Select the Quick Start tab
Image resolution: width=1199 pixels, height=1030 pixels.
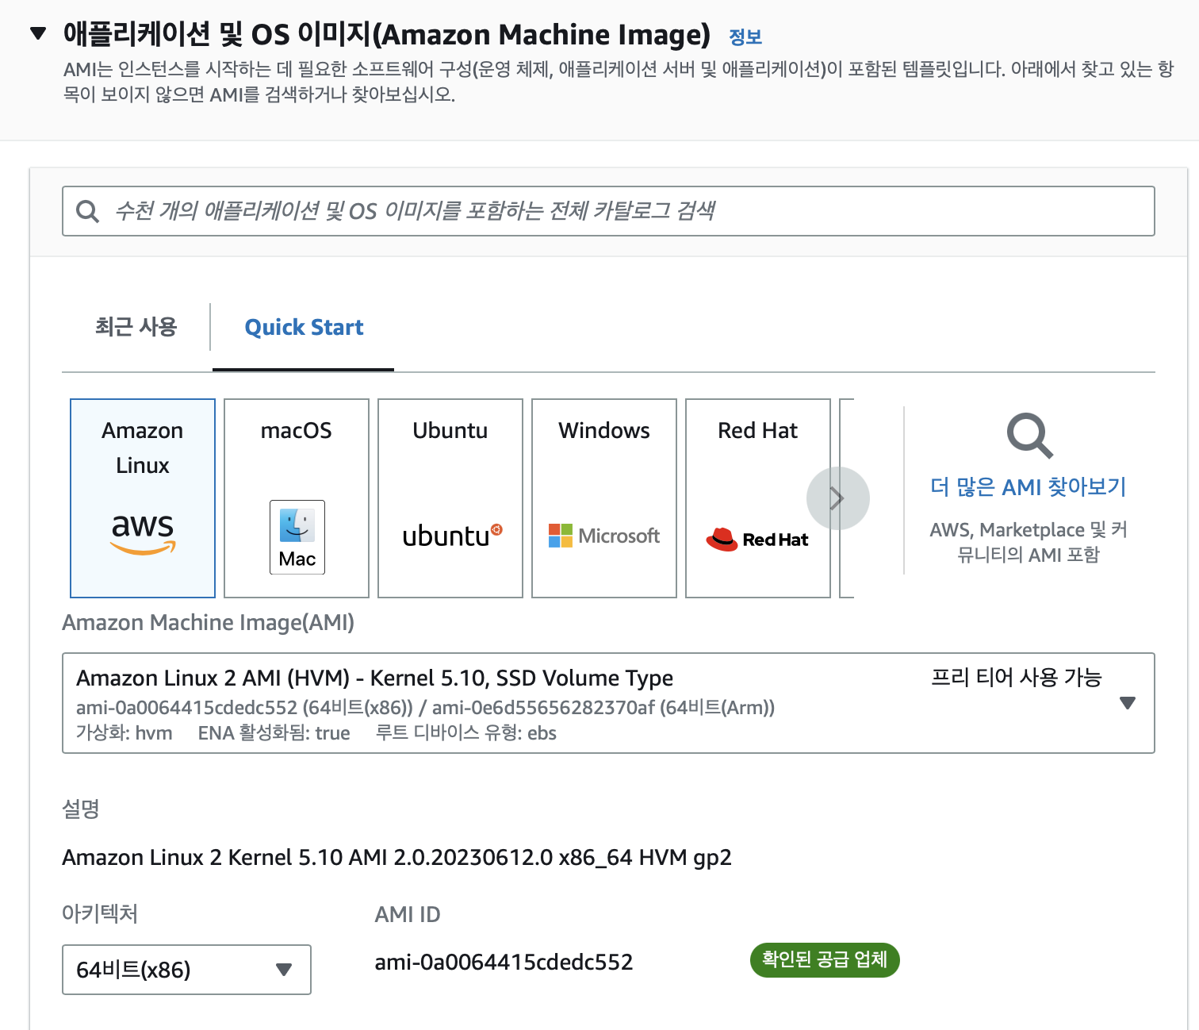pos(304,327)
